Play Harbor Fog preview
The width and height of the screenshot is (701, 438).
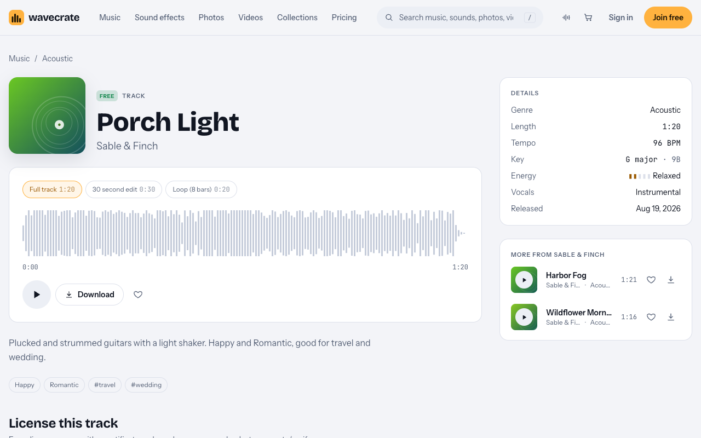coord(524,280)
